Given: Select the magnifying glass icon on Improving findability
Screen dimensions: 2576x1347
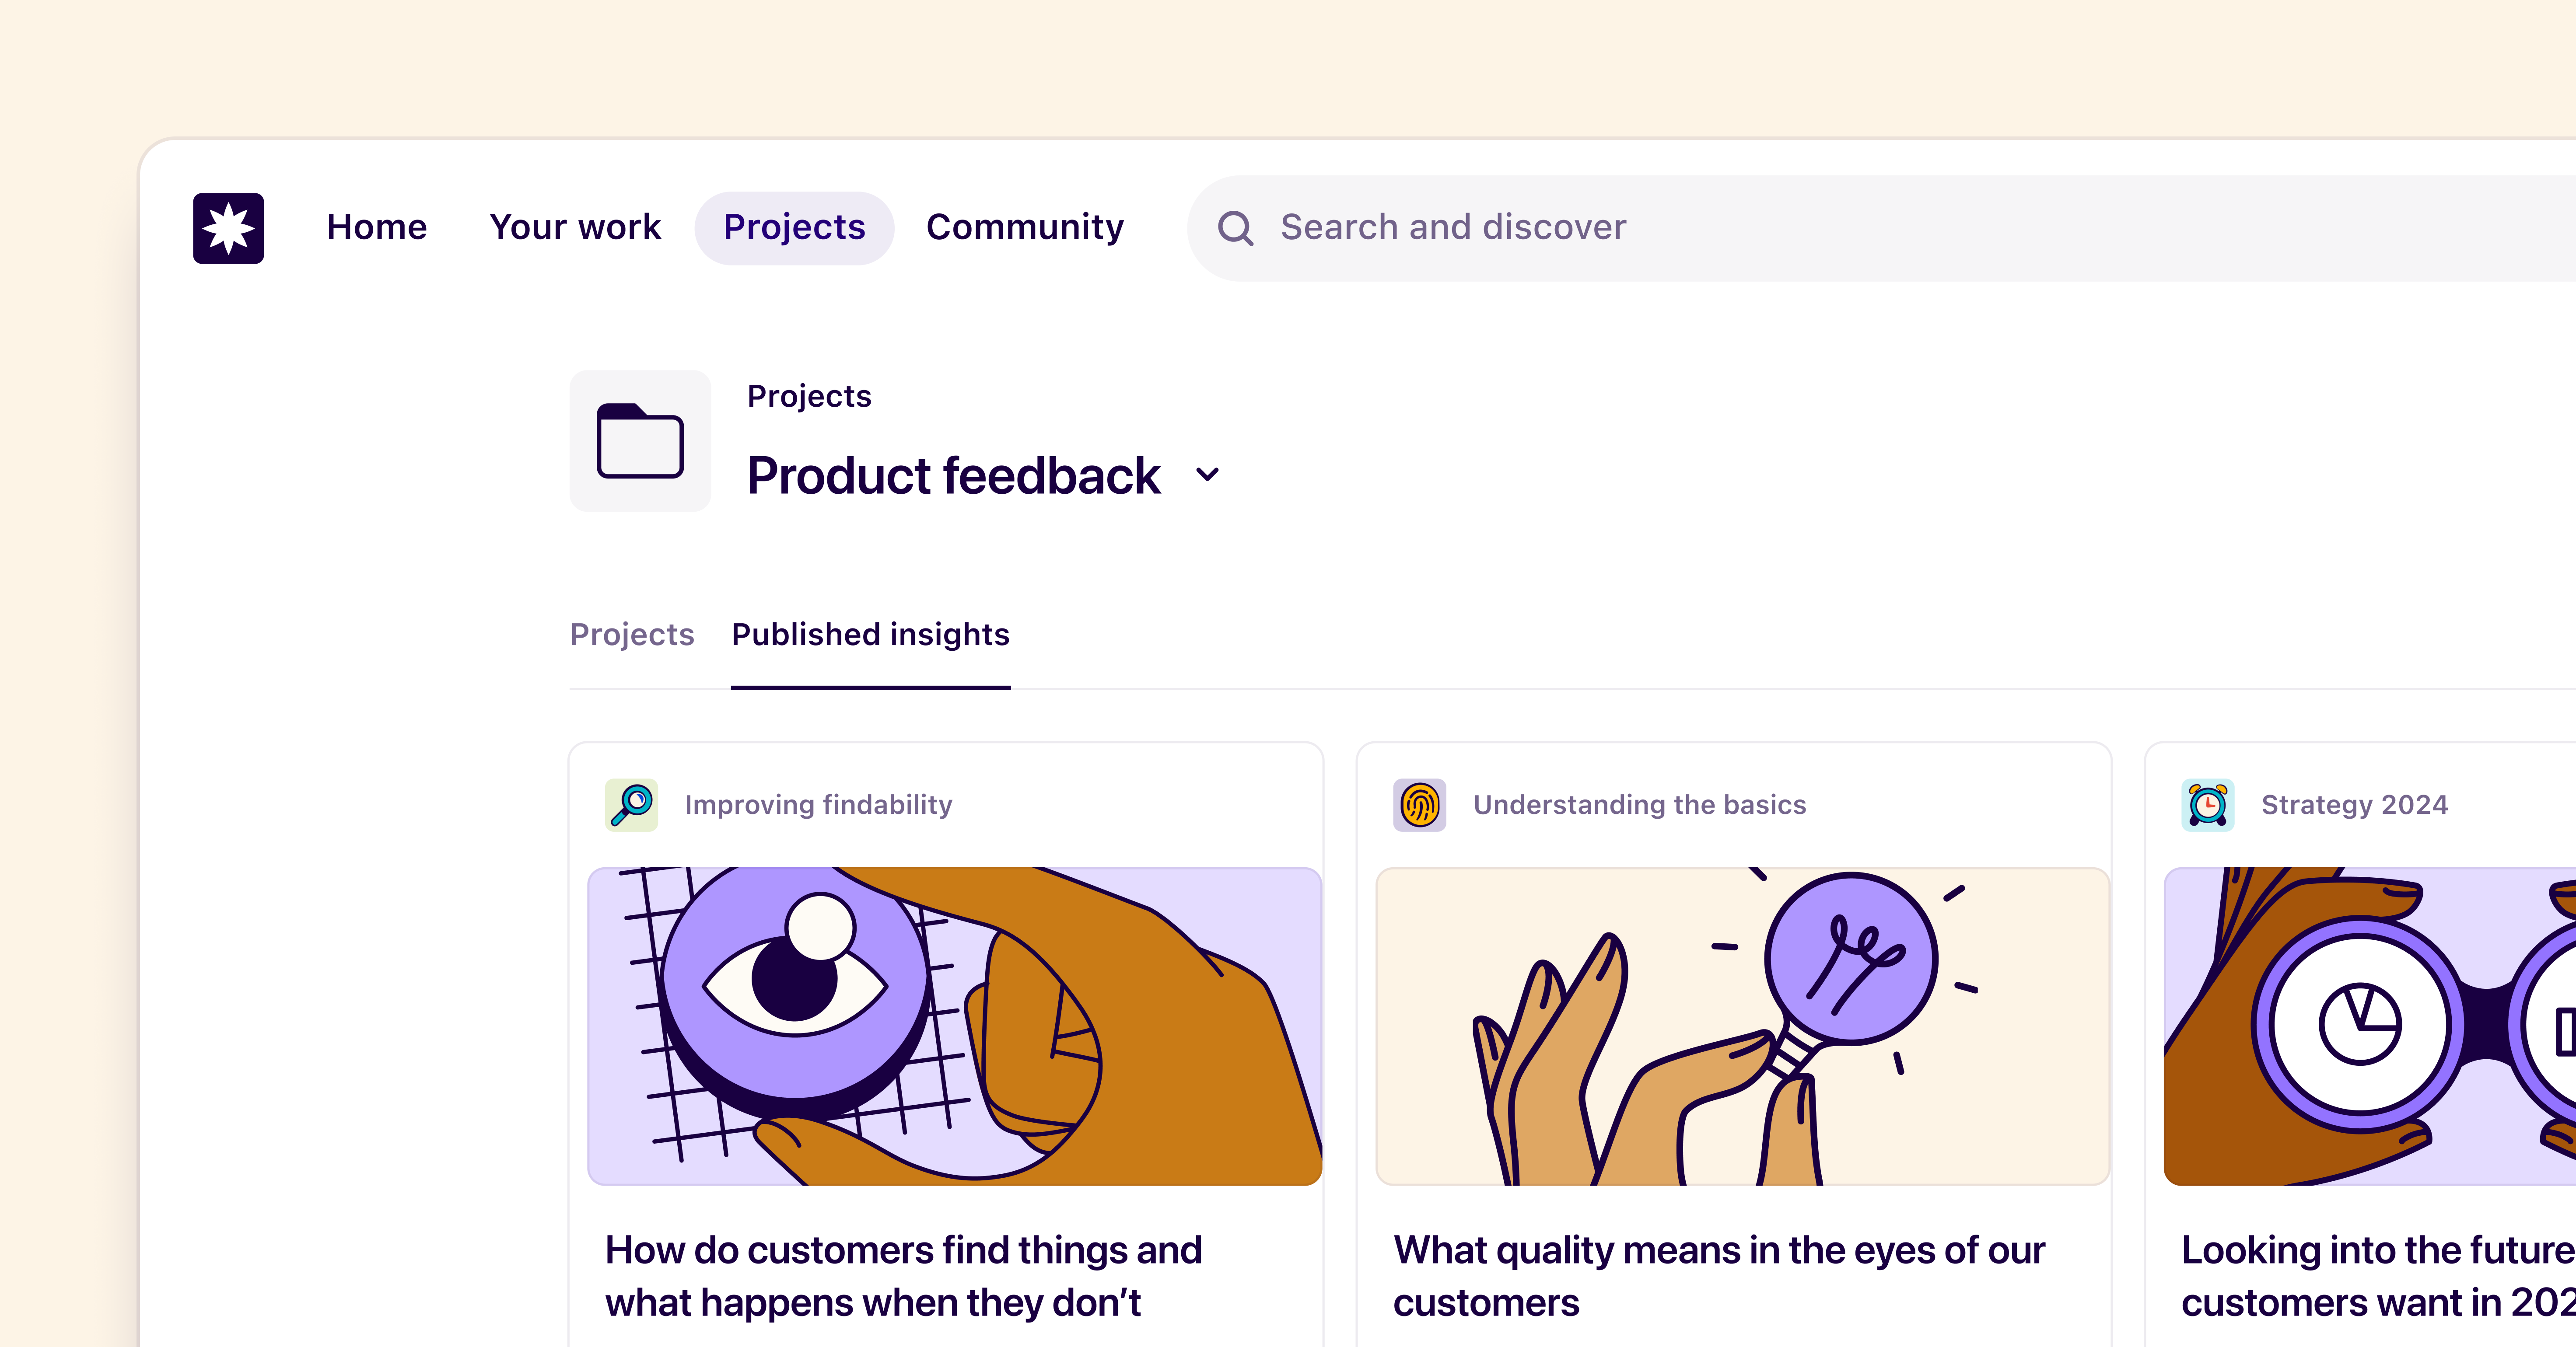Looking at the screenshot, I should tap(630, 804).
